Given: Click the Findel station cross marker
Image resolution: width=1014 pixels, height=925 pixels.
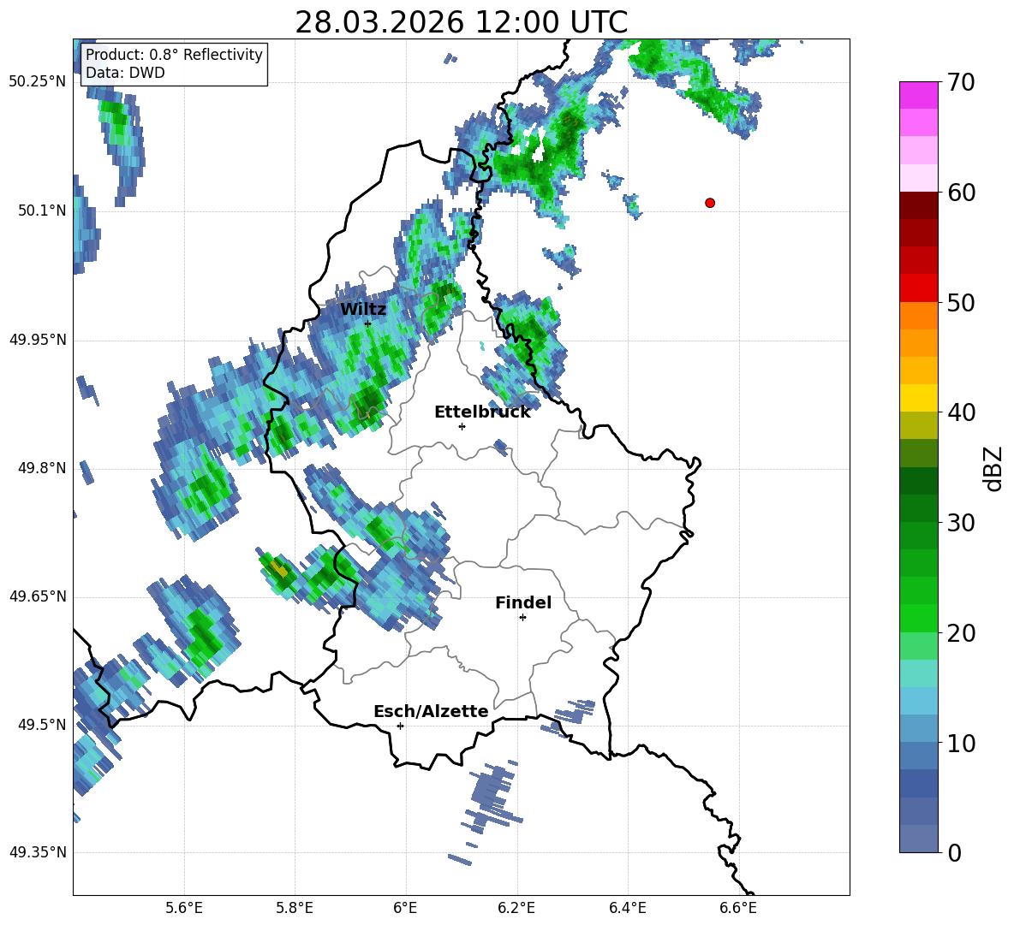Looking at the screenshot, I should pos(522,618).
